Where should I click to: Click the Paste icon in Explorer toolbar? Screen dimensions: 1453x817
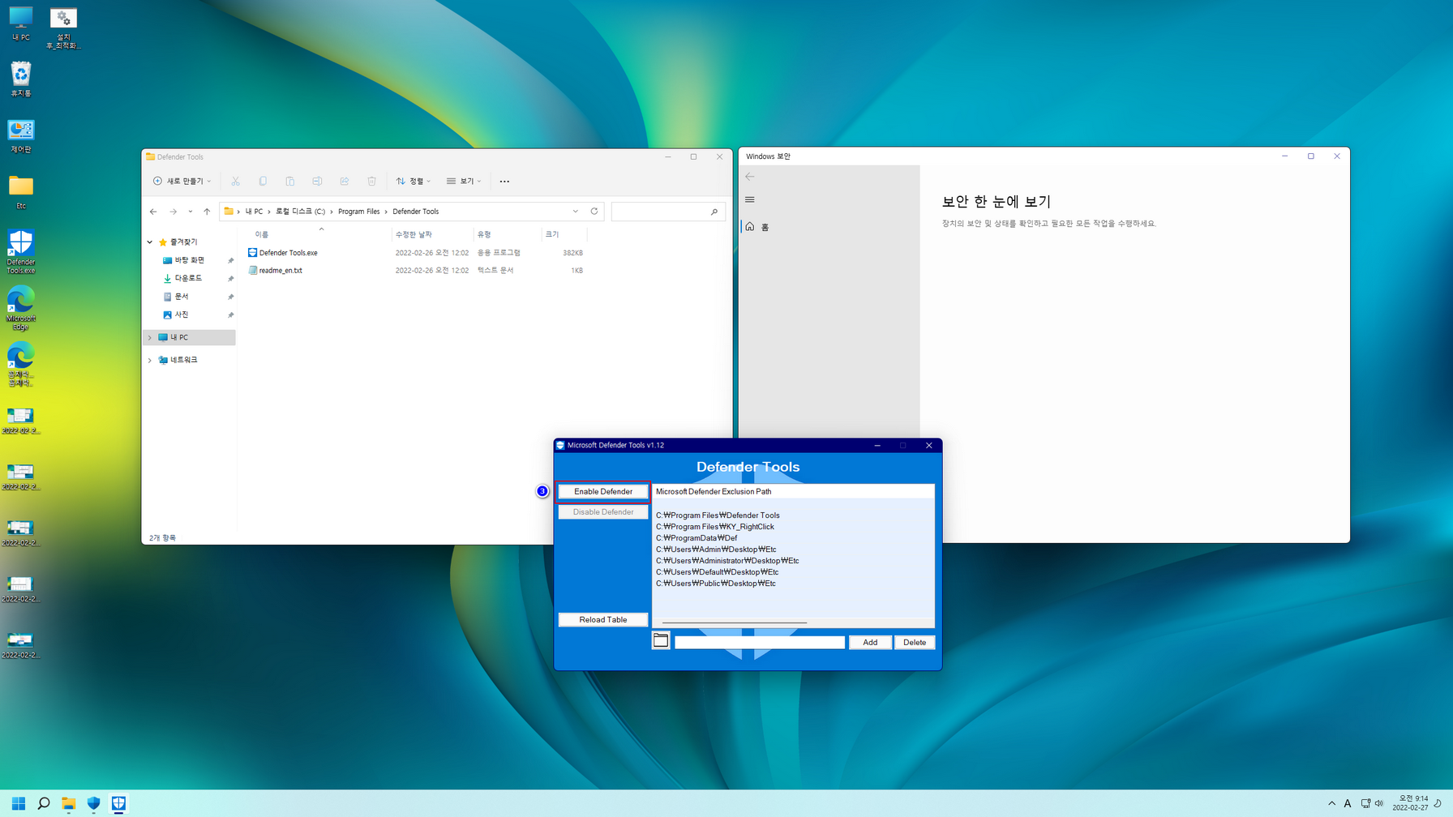tap(289, 181)
